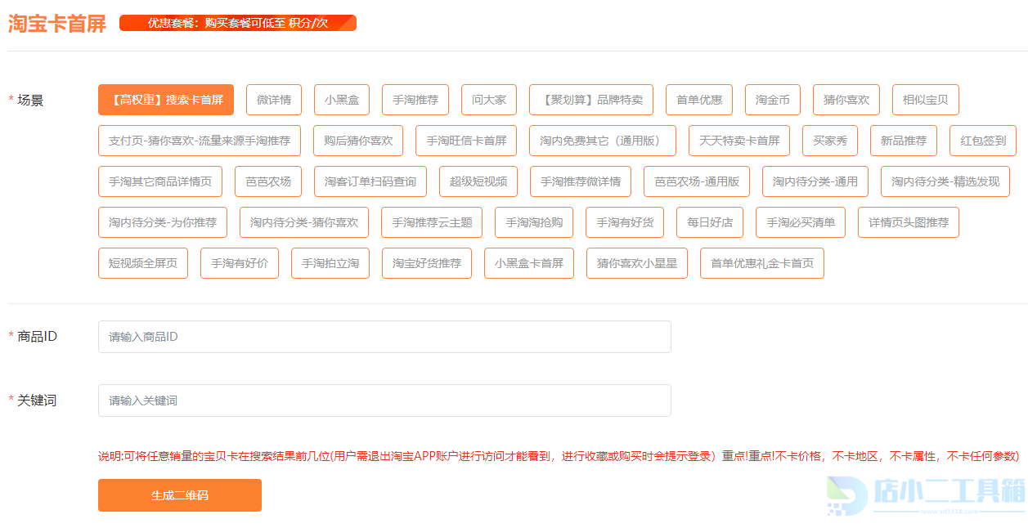Pick the 详情页头图推荐 scene

click(x=909, y=222)
